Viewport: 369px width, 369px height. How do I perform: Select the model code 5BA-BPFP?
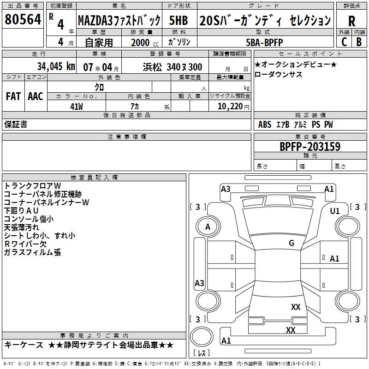[x=264, y=42]
